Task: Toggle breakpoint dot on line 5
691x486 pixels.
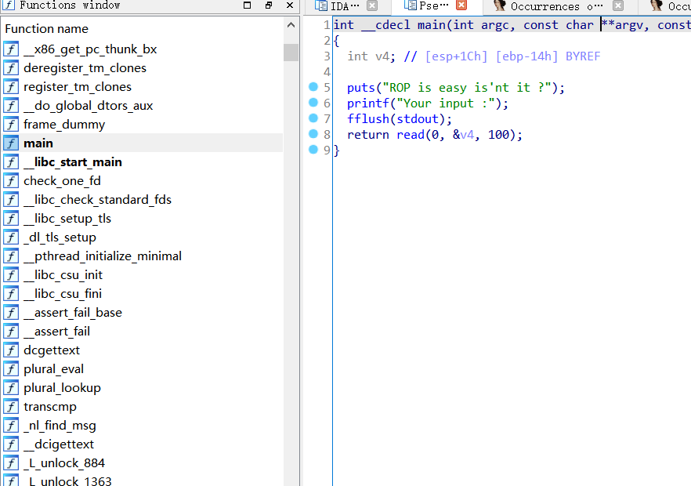Action: 314,87
